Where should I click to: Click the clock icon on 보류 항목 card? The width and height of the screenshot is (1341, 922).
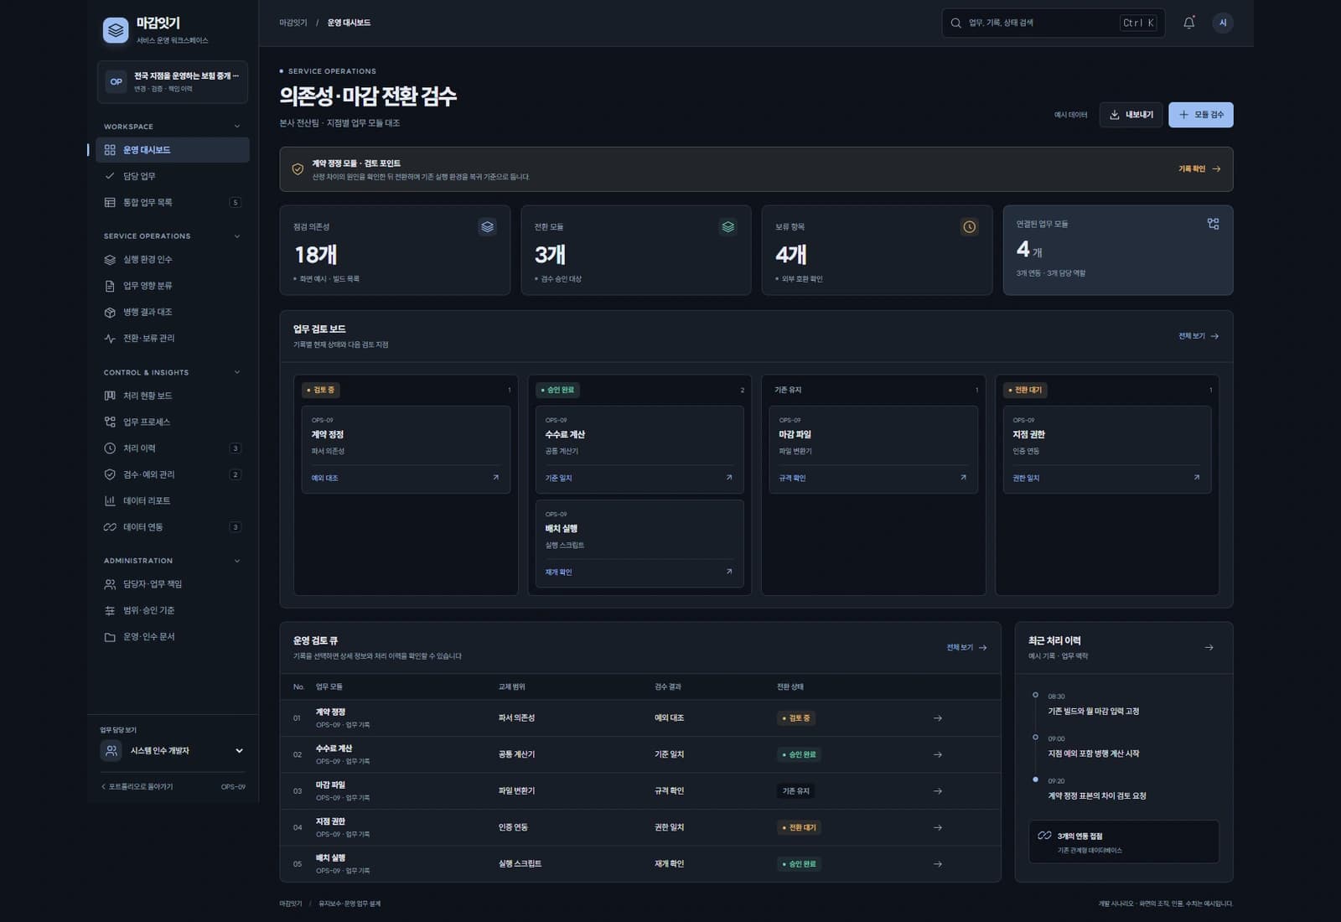pos(969,227)
